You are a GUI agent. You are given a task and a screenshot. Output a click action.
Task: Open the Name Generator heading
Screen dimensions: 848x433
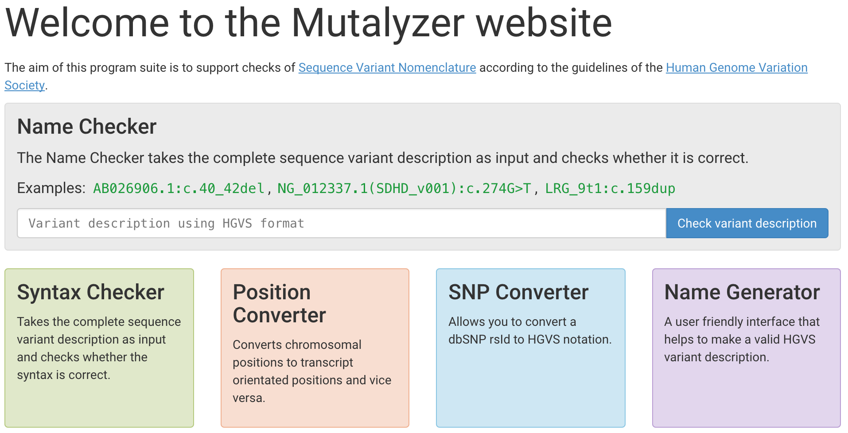coord(742,292)
